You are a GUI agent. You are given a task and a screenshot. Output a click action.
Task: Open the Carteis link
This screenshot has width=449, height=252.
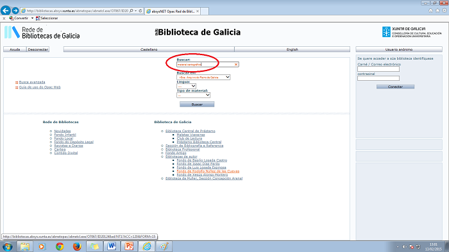coord(60,149)
